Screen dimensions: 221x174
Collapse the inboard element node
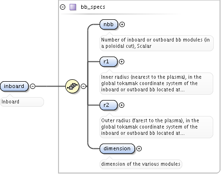(x=33, y=86)
